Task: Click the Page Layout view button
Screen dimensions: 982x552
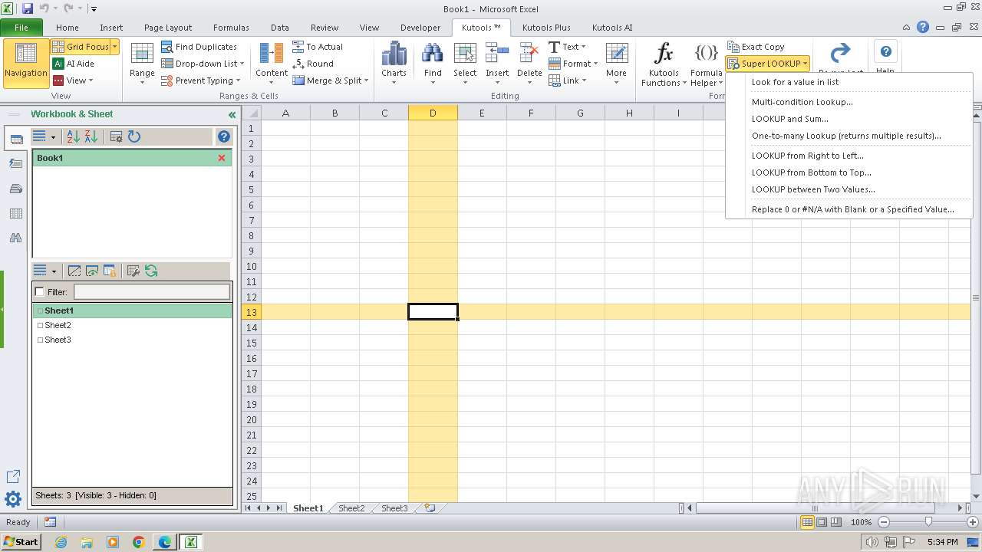Action: point(822,522)
